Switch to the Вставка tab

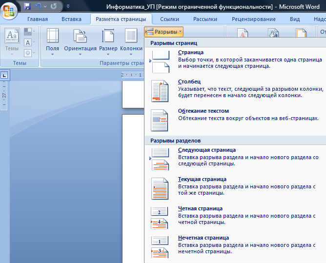[71, 19]
